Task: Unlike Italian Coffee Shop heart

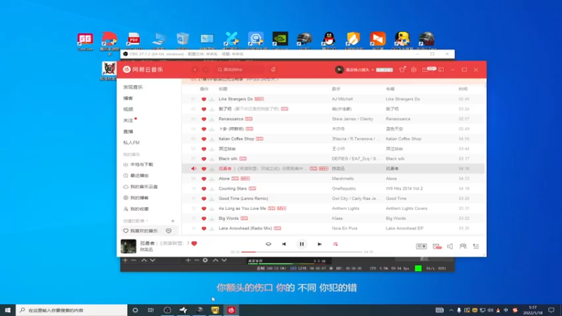Action: coord(204,139)
